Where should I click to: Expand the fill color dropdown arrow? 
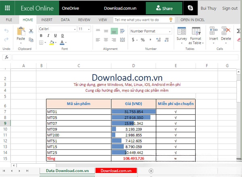pos(56,43)
